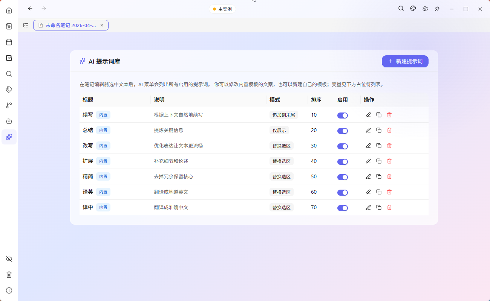Turn off the 改写 prompt switch

pyautogui.click(x=343, y=146)
